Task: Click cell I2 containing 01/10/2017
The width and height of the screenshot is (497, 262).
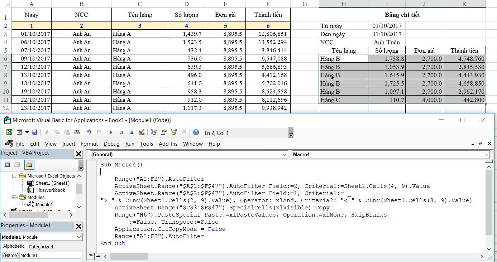Action: 387,26
